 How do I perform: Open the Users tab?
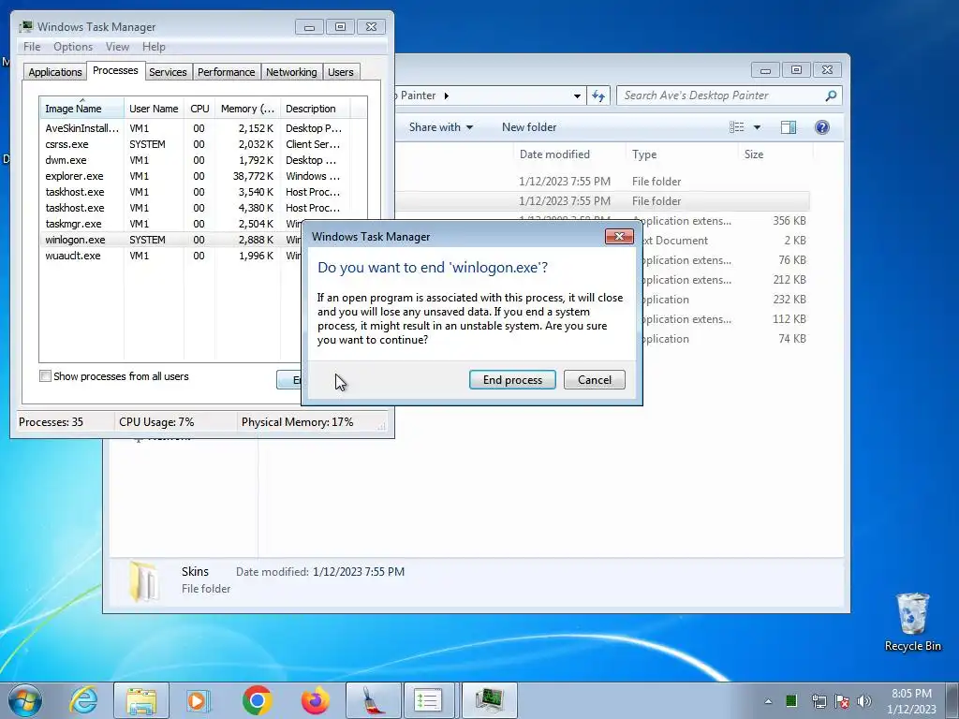340,71
